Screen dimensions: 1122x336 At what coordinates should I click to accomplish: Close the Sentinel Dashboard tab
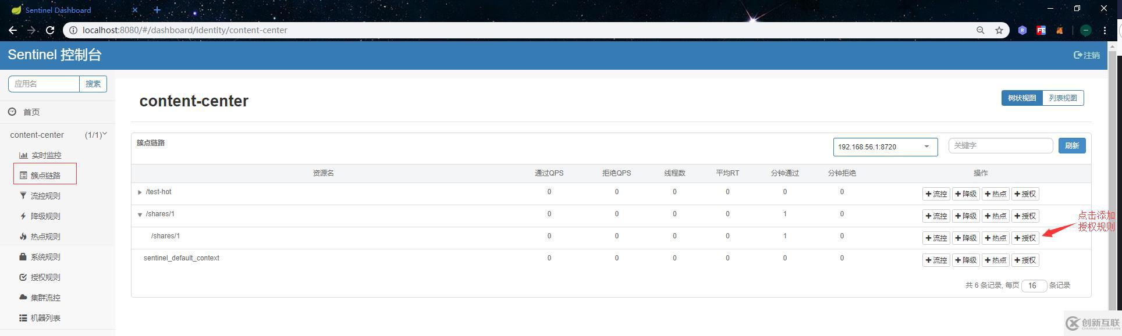point(135,10)
